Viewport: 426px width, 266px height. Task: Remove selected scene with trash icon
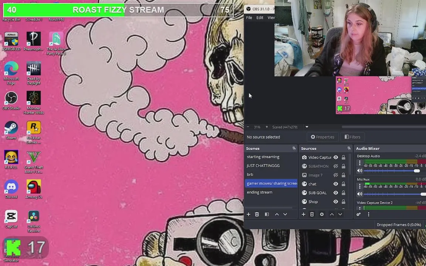[257, 214]
